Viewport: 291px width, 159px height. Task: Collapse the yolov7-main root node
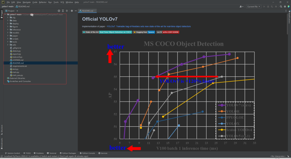[x=5, y=15]
